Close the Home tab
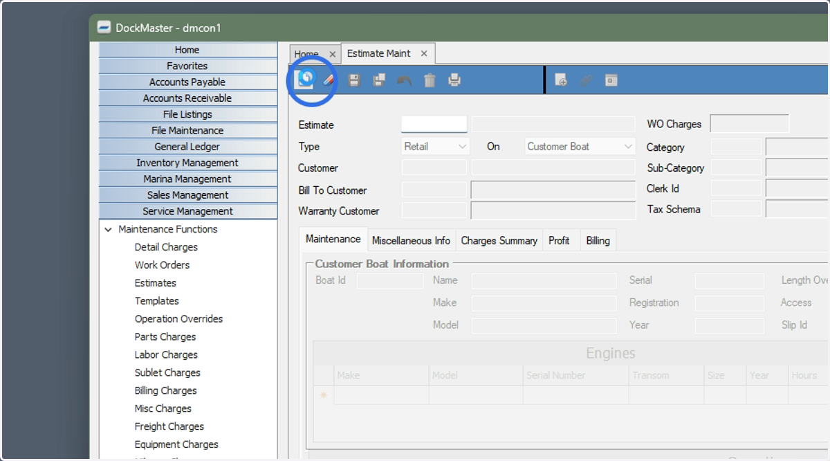Screen dimensions: 830x461 point(332,54)
